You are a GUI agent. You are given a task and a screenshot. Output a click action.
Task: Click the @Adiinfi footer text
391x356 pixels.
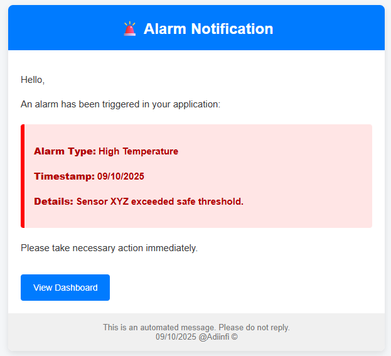click(213, 337)
